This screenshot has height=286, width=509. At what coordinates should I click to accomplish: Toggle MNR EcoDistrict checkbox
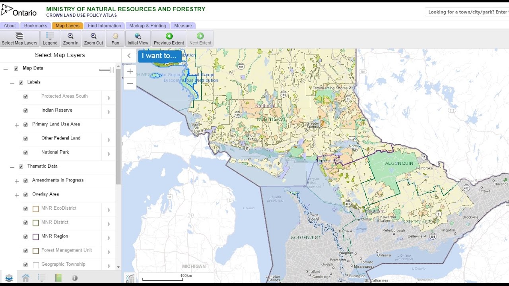[25, 209]
